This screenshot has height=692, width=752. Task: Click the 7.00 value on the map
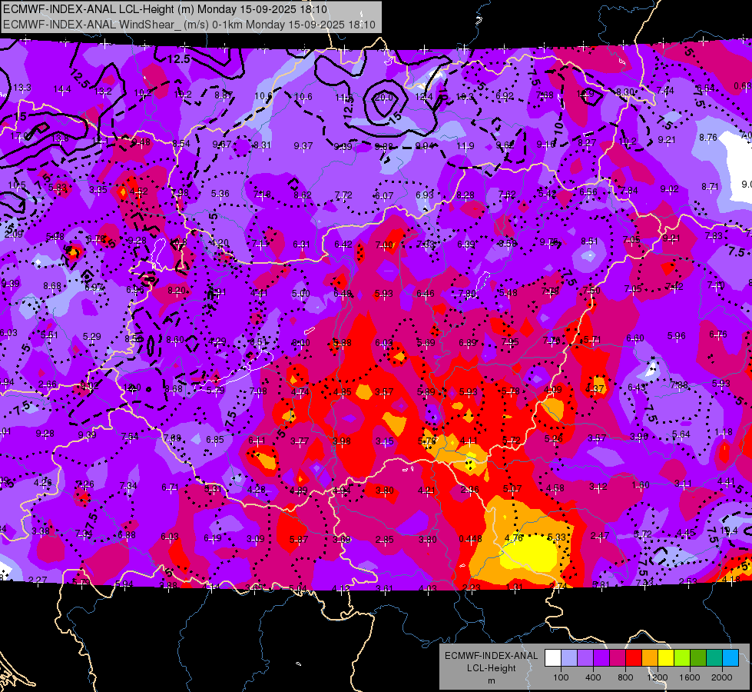384,245
